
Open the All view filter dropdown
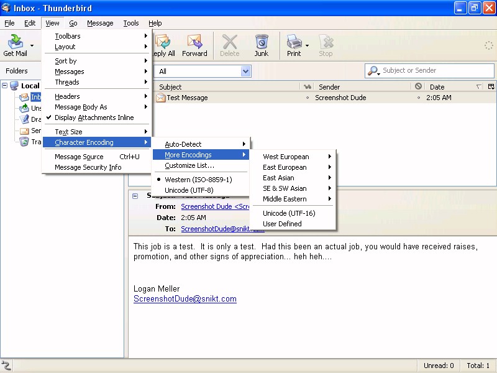click(245, 71)
